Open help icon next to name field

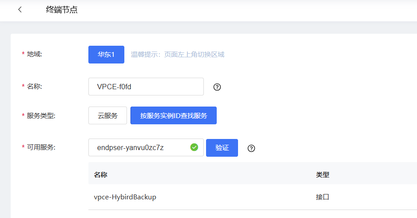[217, 87]
